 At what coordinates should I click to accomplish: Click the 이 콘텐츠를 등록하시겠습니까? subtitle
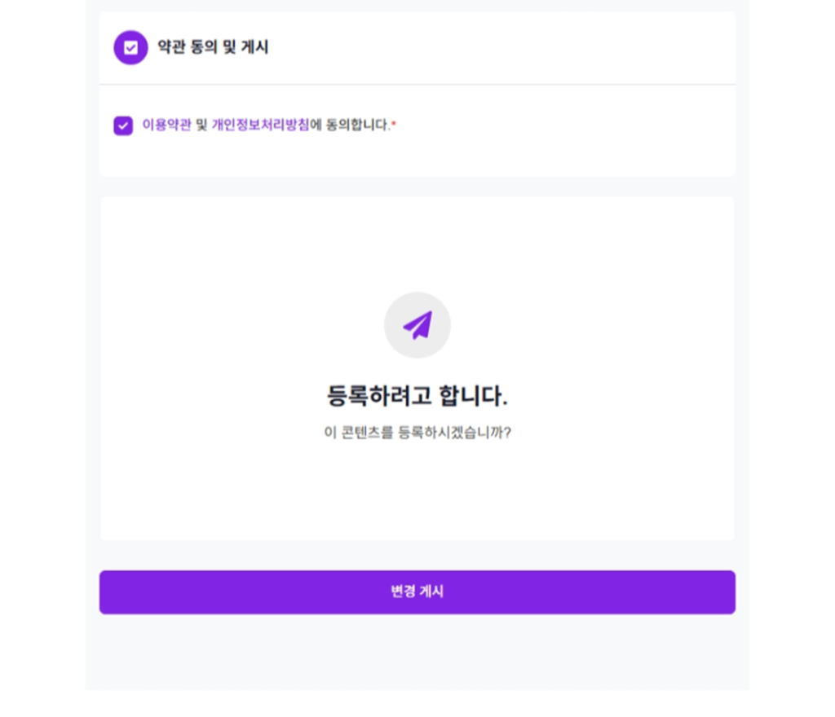coord(417,433)
